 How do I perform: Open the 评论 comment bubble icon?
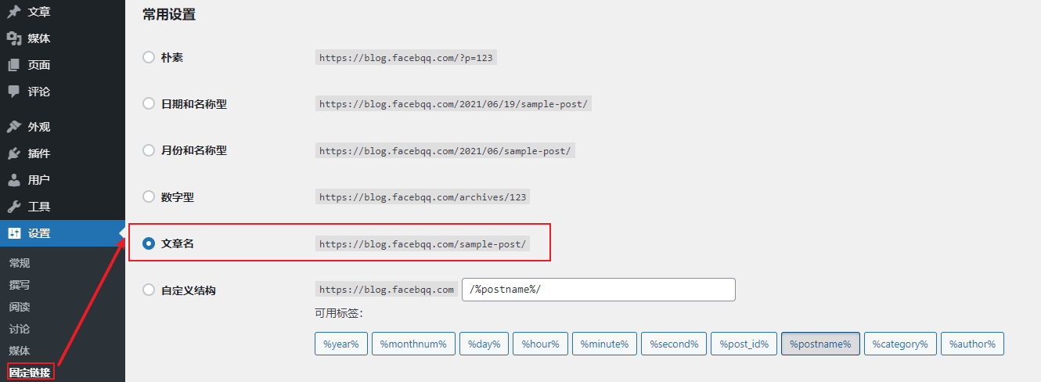click(x=14, y=92)
